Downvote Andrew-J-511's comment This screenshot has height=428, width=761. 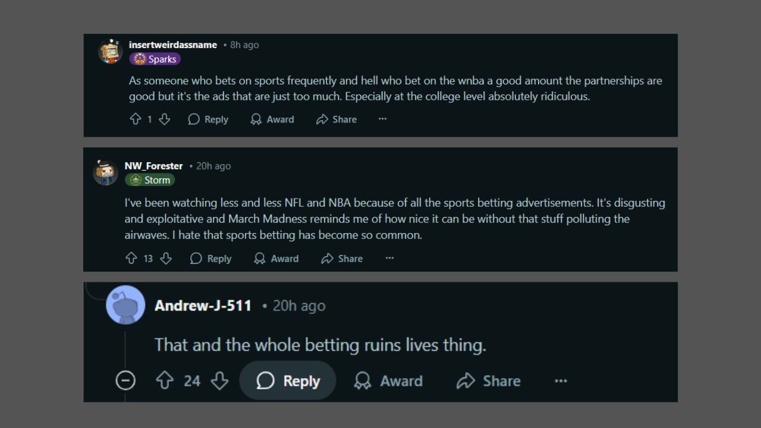pos(219,381)
